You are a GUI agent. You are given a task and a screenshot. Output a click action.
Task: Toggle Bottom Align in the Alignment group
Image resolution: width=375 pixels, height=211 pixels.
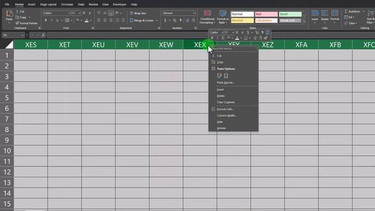tap(111, 13)
